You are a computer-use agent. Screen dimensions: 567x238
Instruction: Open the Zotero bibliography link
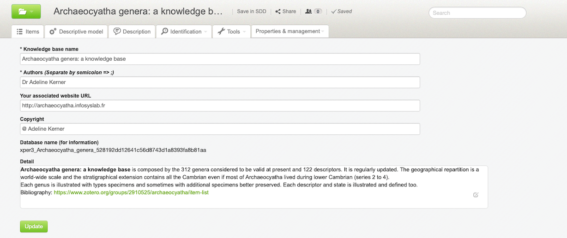click(x=131, y=192)
